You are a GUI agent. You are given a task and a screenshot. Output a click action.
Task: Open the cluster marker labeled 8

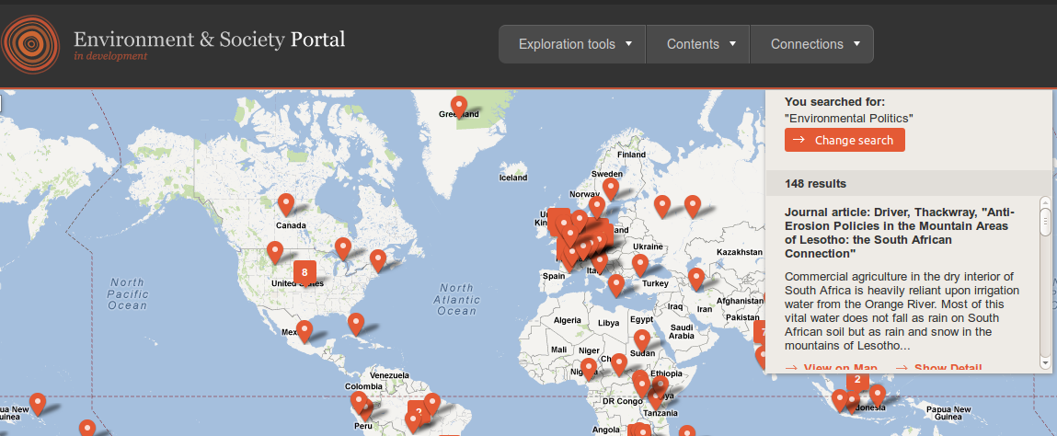304,271
